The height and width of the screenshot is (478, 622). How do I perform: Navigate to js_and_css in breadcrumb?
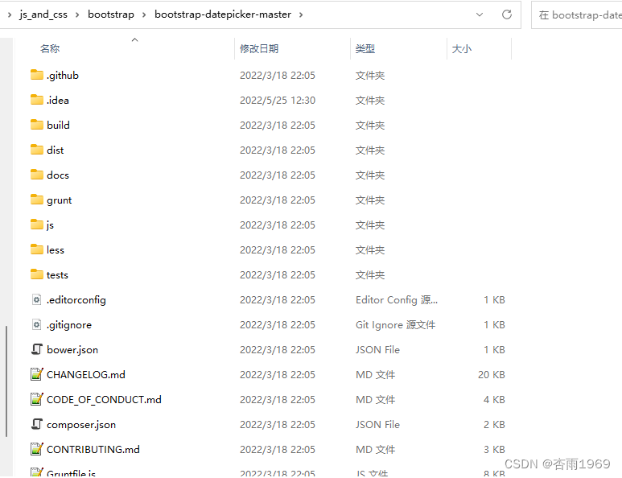coord(43,14)
